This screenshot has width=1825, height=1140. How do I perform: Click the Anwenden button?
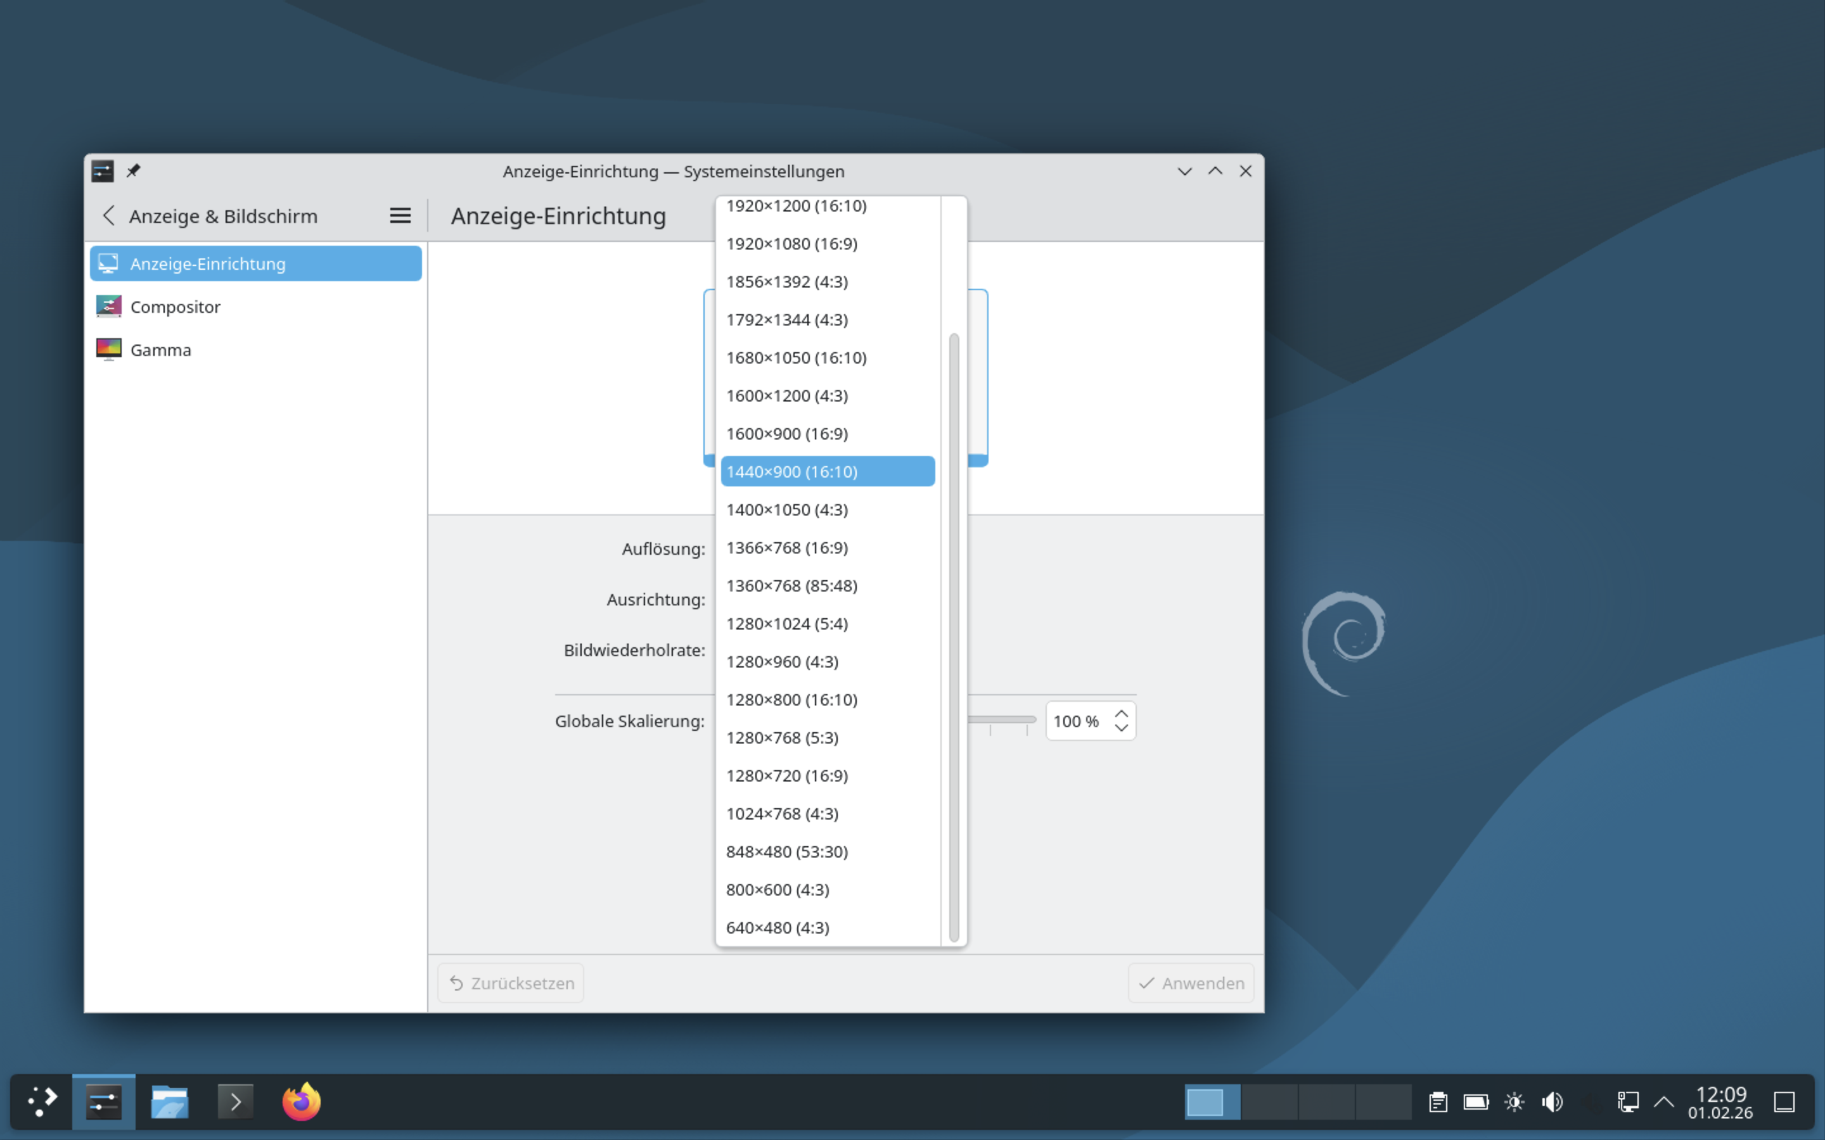coord(1191,982)
